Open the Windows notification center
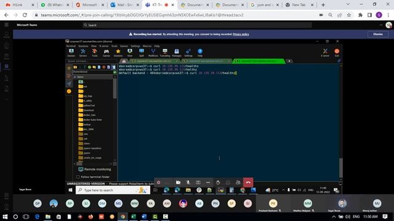 (x=385, y=217)
